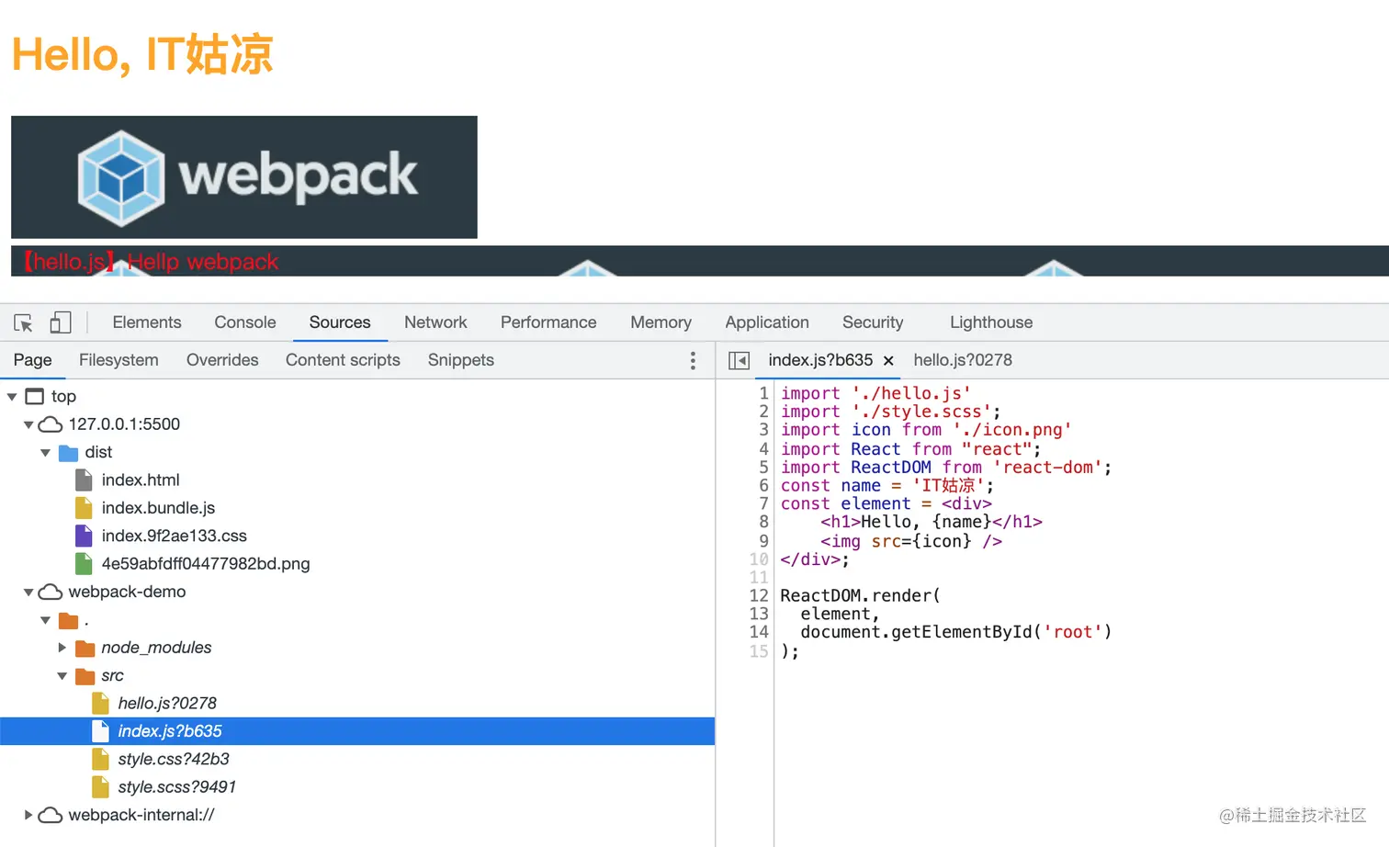Close the index.js?b635 editor tab
This screenshot has width=1389, height=847.
click(888, 361)
